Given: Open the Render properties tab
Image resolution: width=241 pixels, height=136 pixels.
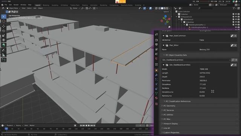Looking at the screenshot, I should pos(156,40).
